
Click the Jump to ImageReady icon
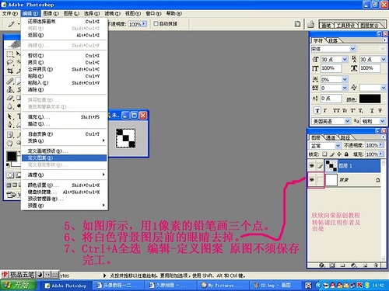(11, 195)
